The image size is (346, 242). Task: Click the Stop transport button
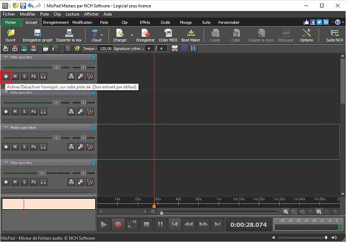(146, 225)
